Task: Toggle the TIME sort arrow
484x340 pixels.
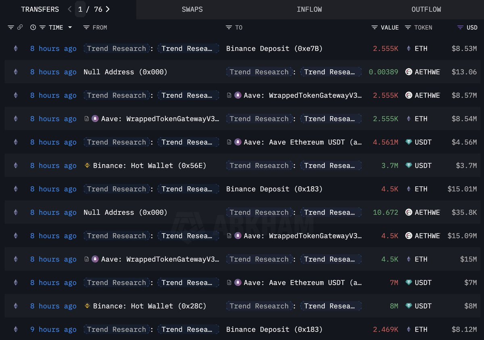Action: (x=70, y=27)
